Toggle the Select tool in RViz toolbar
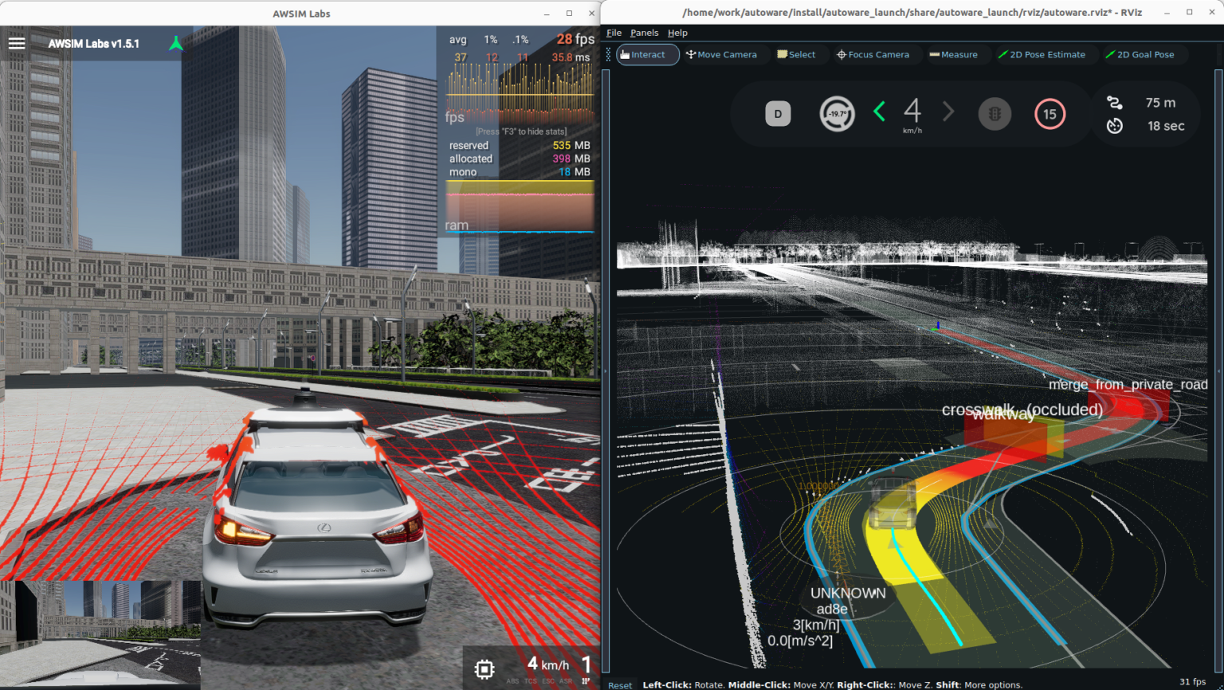 [796, 55]
